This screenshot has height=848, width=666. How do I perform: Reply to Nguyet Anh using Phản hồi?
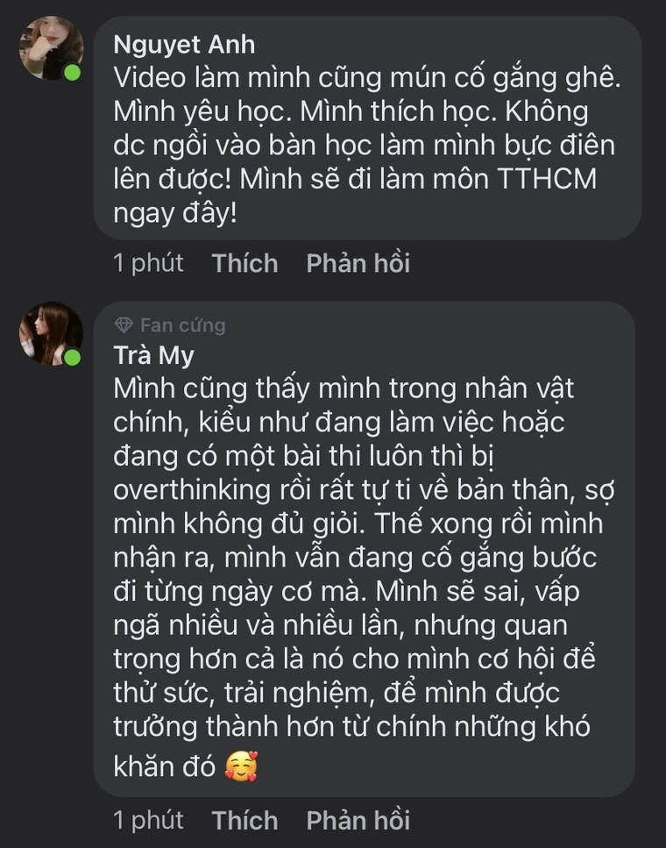(358, 263)
